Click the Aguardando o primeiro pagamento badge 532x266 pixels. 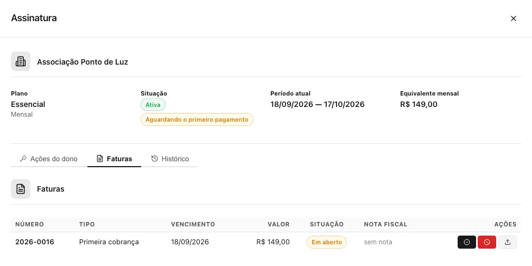pos(197,119)
